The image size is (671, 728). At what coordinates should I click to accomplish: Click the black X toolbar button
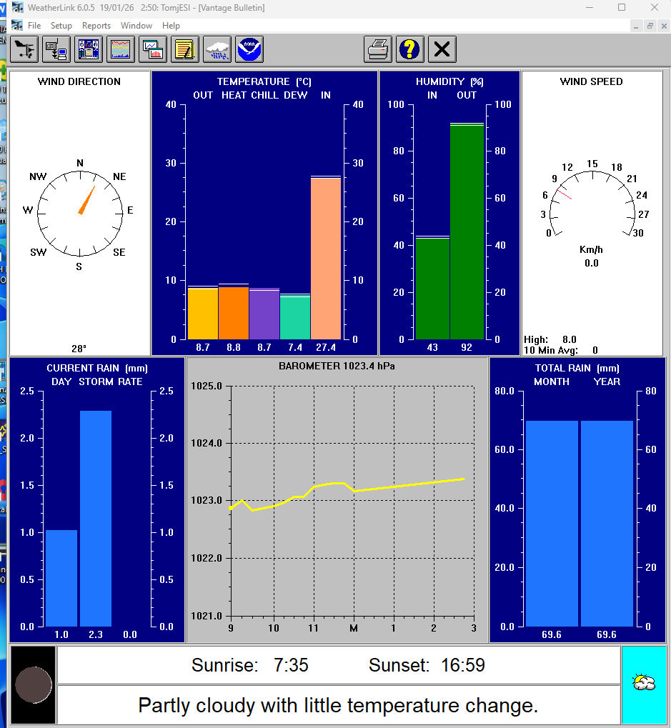pos(442,49)
